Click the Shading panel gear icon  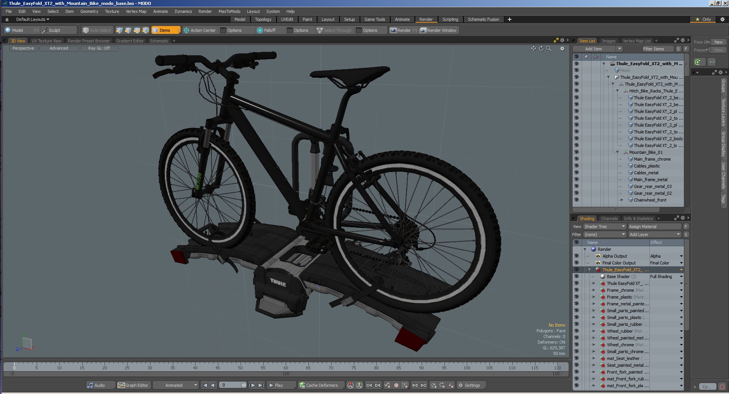[x=683, y=218]
